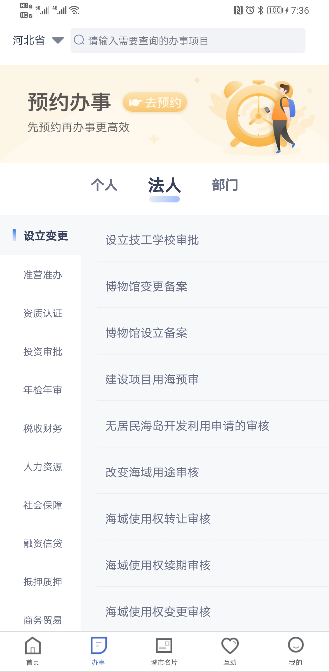Tap the search magnifier icon

point(79,40)
